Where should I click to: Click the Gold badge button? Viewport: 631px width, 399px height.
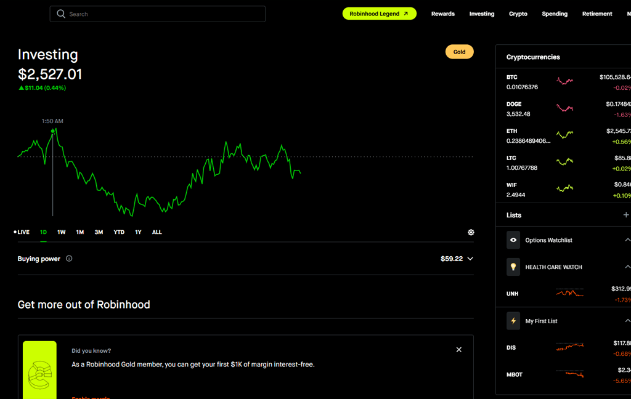tap(459, 52)
